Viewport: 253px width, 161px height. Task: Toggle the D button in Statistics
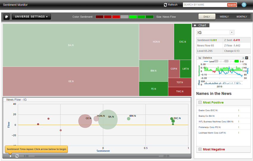[x=243, y=58]
